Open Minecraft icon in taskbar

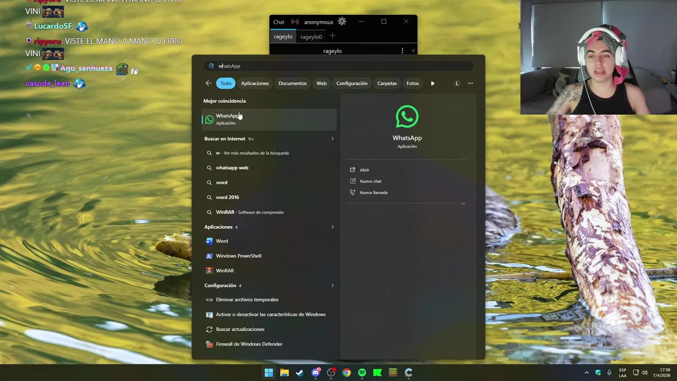(x=393, y=373)
